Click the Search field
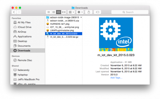The height and width of the screenshot is (99, 160). (x=130, y=12)
